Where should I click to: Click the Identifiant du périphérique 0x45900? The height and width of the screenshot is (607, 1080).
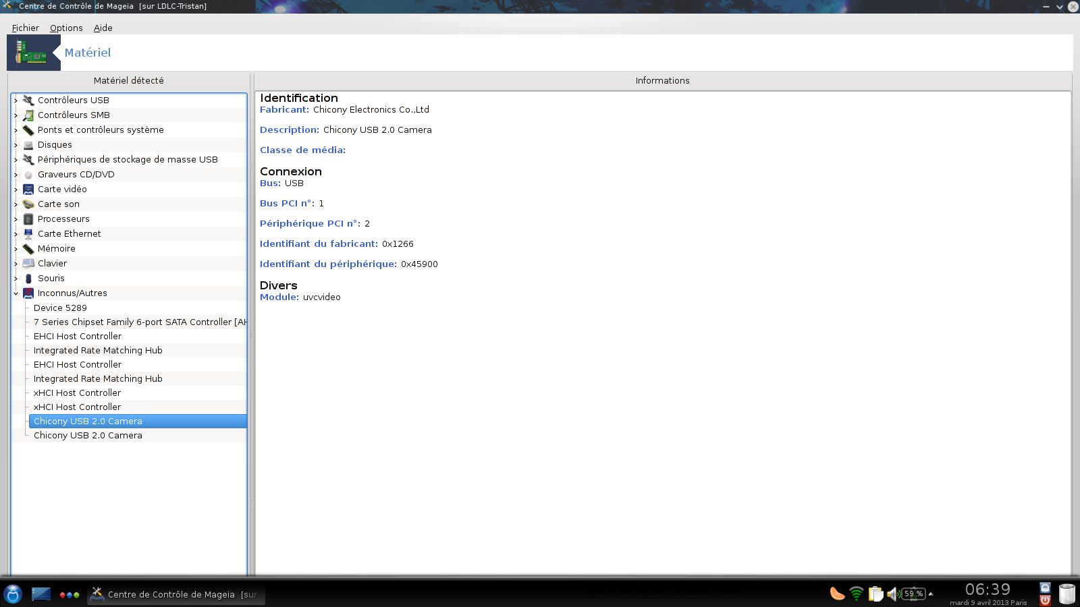(x=419, y=264)
